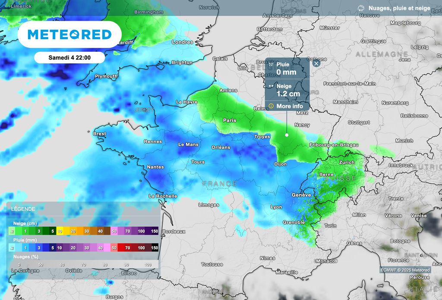Click the yellow info icon next to More info
Image resolution: width=442 pixels, height=300 pixels.
[270, 106]
